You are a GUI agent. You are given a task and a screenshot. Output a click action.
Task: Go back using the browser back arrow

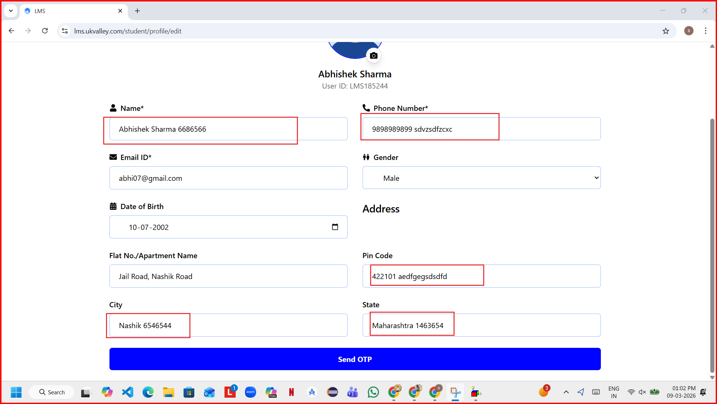(x=12, y=31)
